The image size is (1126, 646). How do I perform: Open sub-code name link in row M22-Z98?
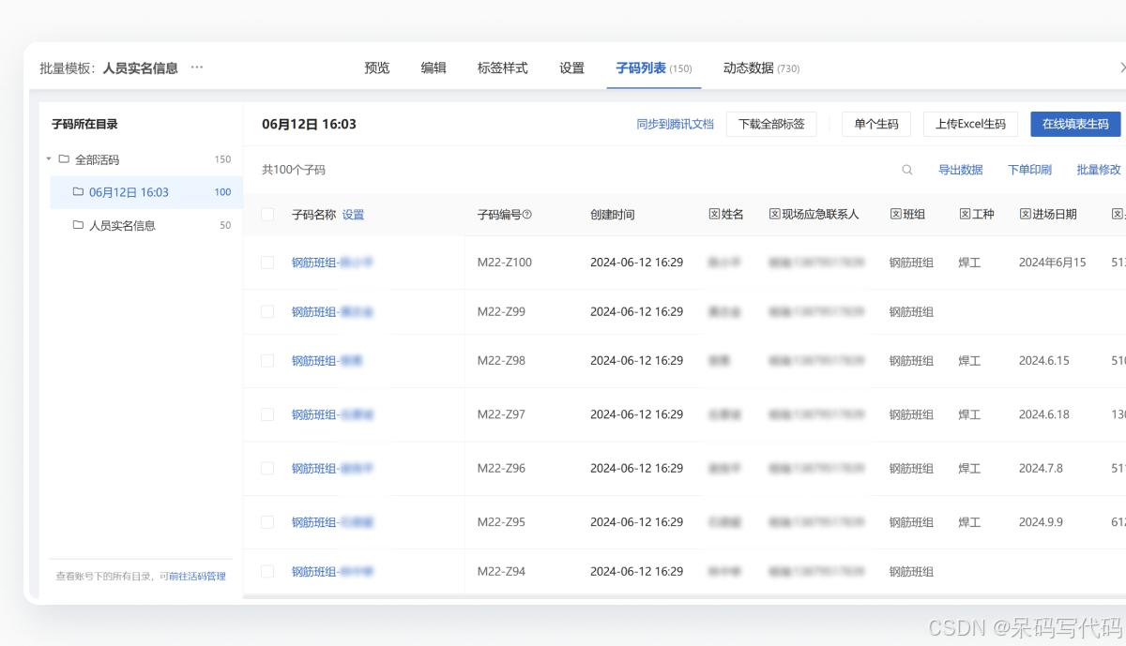click(327, 360)
